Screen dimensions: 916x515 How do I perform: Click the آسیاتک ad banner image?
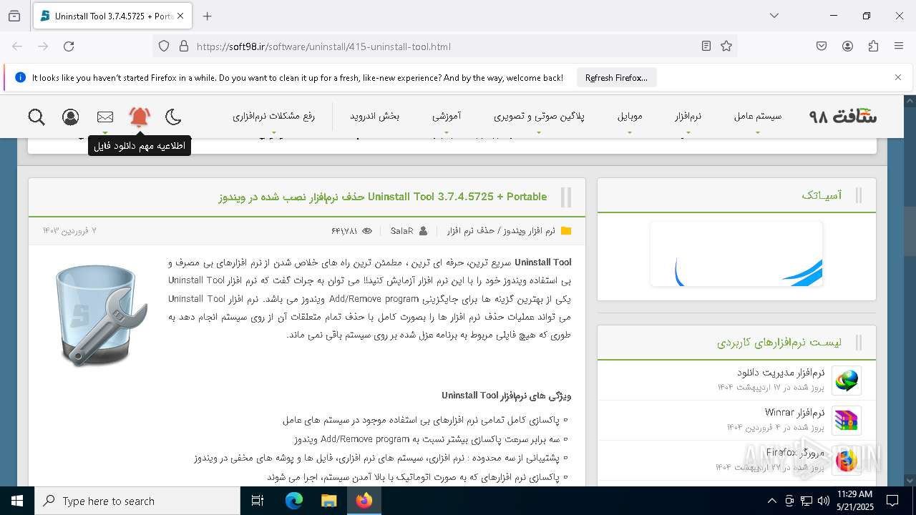[736, 254]
